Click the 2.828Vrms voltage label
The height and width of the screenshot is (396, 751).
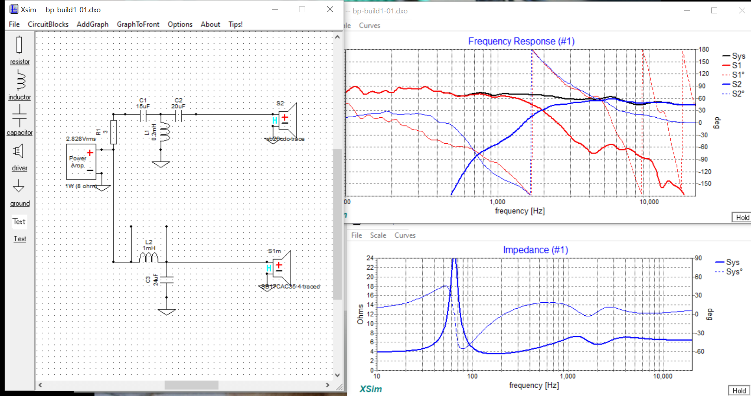(x=81, y=139)
